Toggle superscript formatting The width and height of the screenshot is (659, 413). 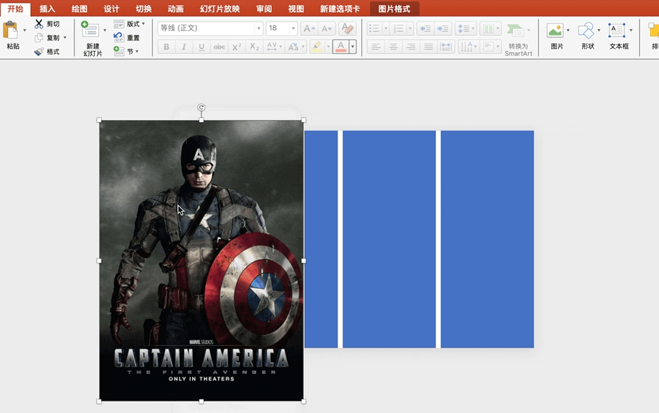[237, 47]
